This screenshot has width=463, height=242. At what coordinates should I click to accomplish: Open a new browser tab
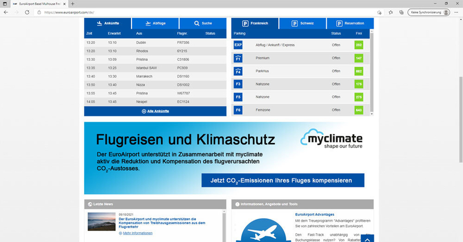(x=72, y=4)
